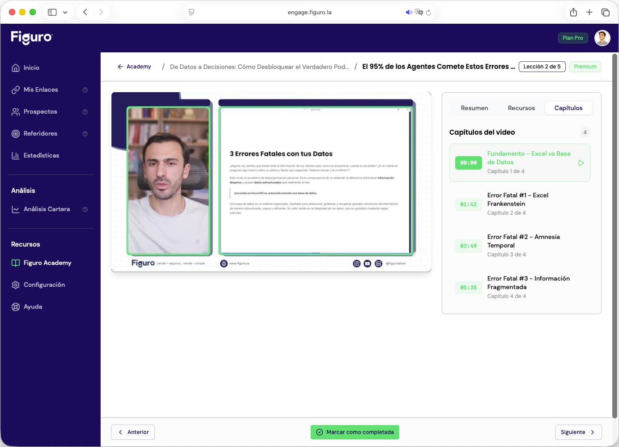
Task: Select the Análisis Cartera line-chart icon
Action: click(x=16, y=209)
